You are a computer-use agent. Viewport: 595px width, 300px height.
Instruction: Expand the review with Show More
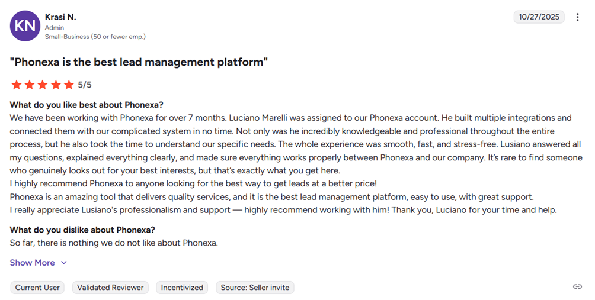click(x=33, y=263)
